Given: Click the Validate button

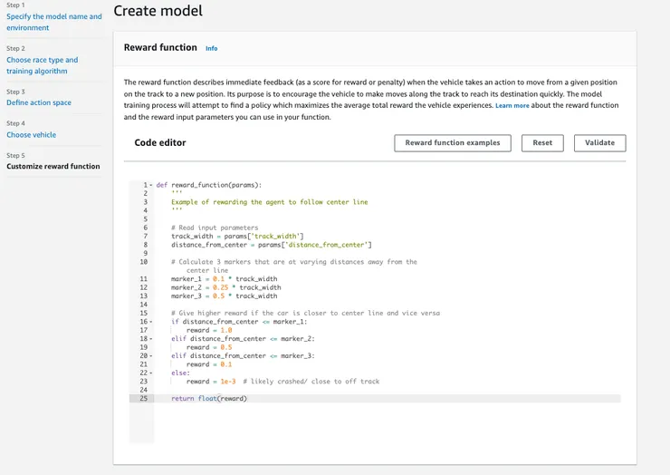Looking at the screenshot, I should (599, 143).
